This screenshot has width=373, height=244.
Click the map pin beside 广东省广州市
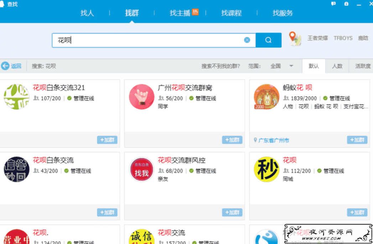pos(255,140)
